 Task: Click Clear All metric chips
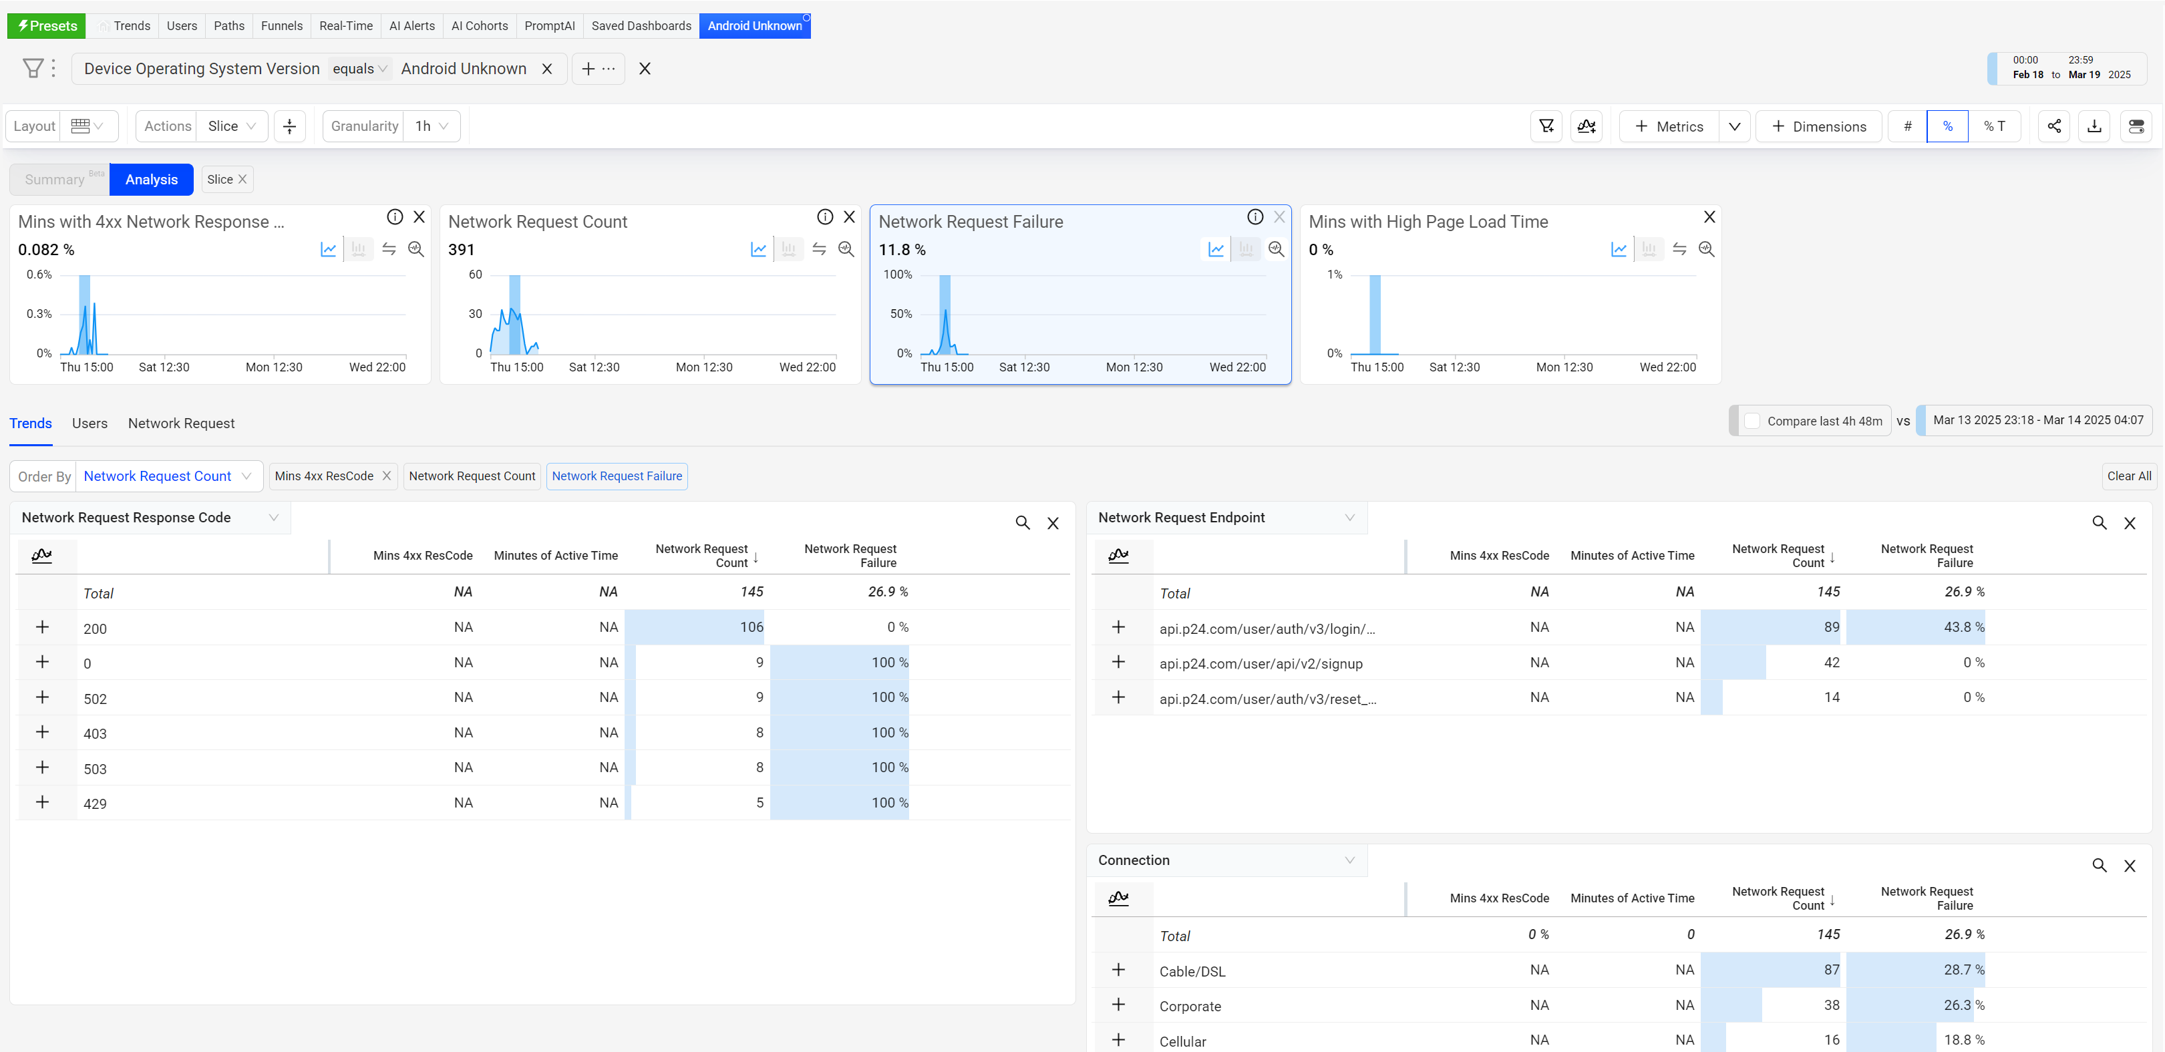point(2129,476)
